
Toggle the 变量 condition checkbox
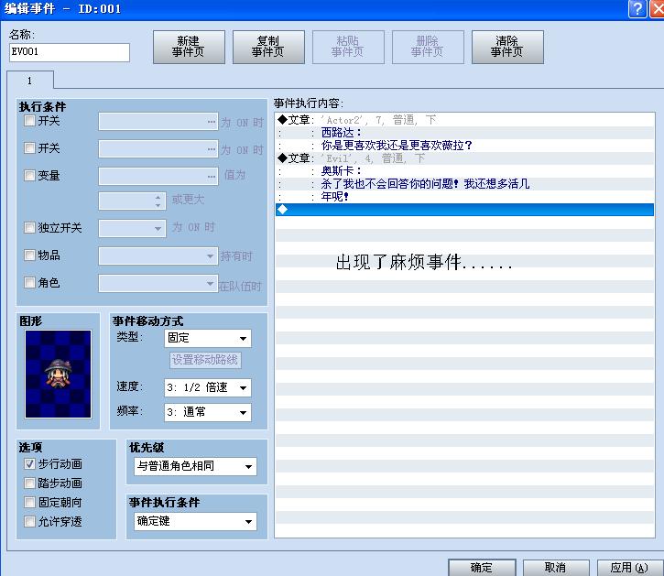(x=29, y=175)
